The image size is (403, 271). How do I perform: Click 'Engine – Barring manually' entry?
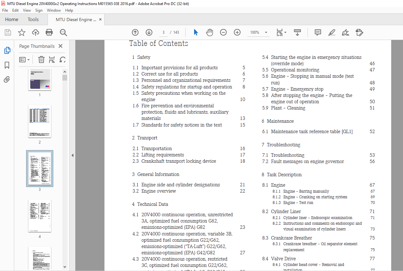coord(306,191)
